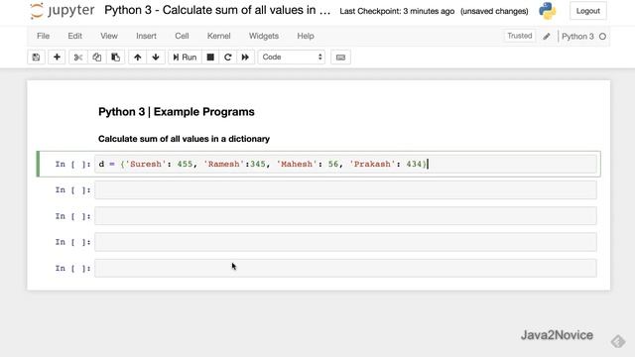Viewport: 635px width, 357px height.
Task: Open the Cell menu
Action: point(182,36)
